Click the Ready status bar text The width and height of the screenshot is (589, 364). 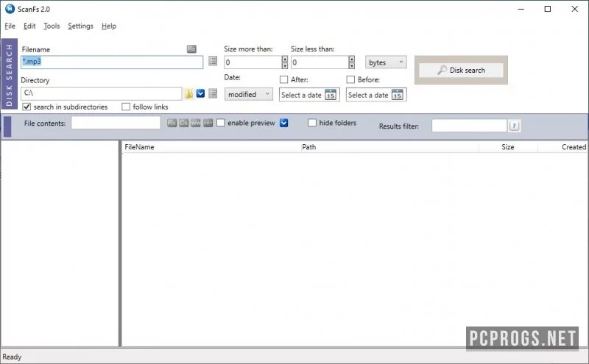tap(12, 357)
